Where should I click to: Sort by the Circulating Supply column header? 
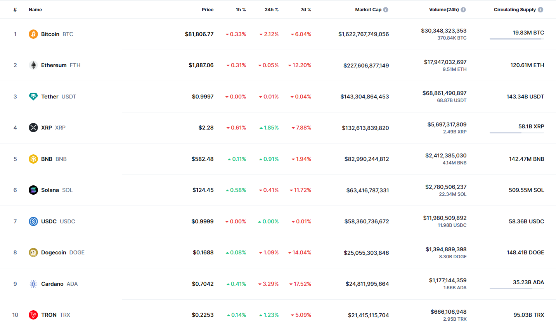click(514, 10)
